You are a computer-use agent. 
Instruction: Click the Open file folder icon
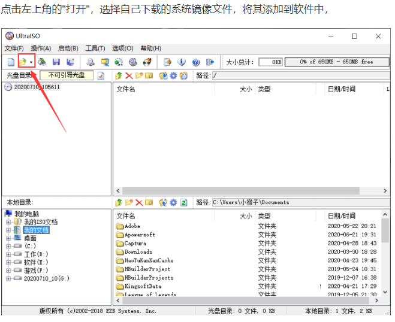coord(22,62)
